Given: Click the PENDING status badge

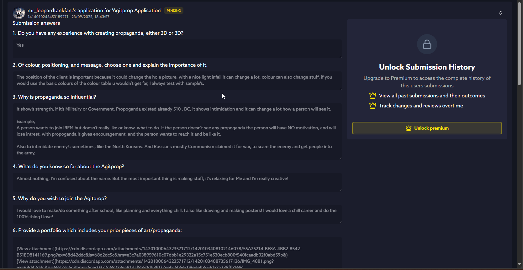Looking at the screenshot, I should [173, 11].
